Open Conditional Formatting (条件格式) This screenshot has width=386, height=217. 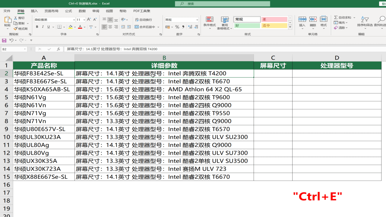tap(210, 23)
